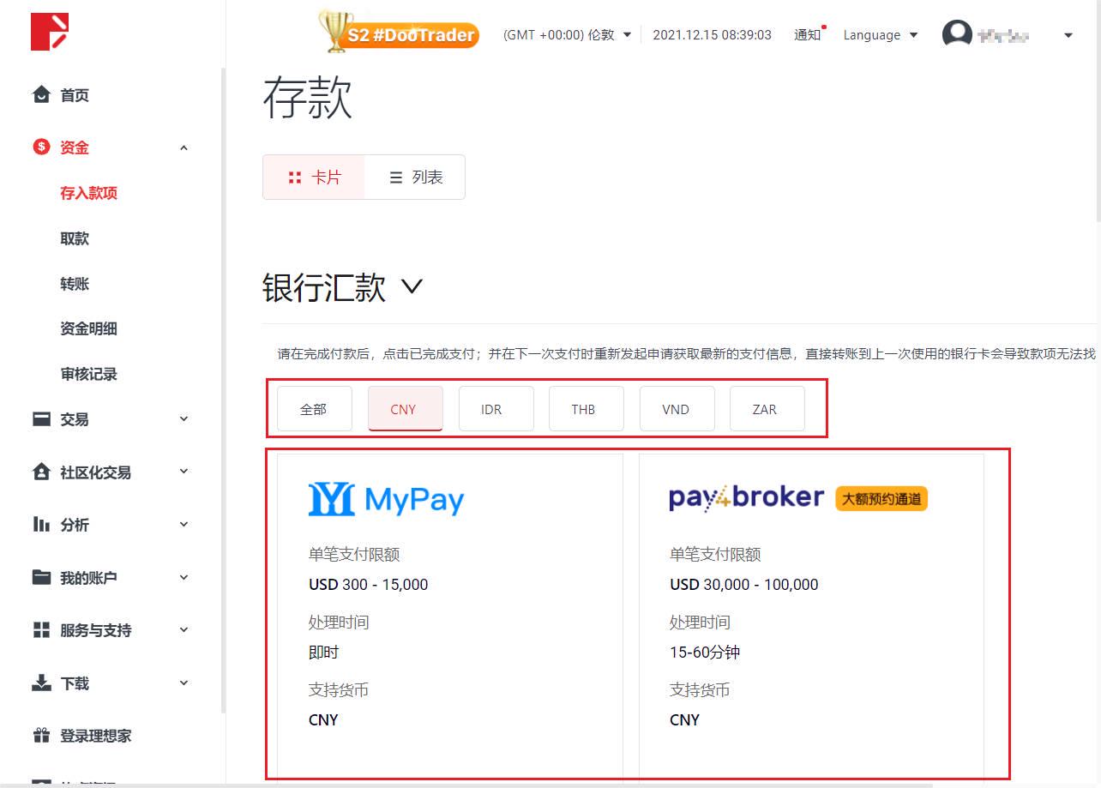Open 首页 in the sidebar

[75, 95]
